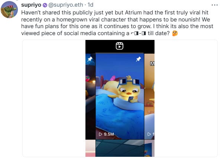This screenshot has height=159, width=221.
Task: Click the pin icon on the duck reel
Action: [139, 59]
